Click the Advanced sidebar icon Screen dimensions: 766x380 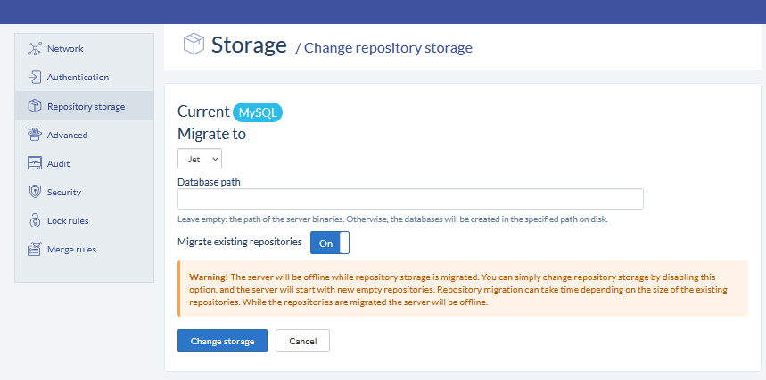tap(35, 135)
